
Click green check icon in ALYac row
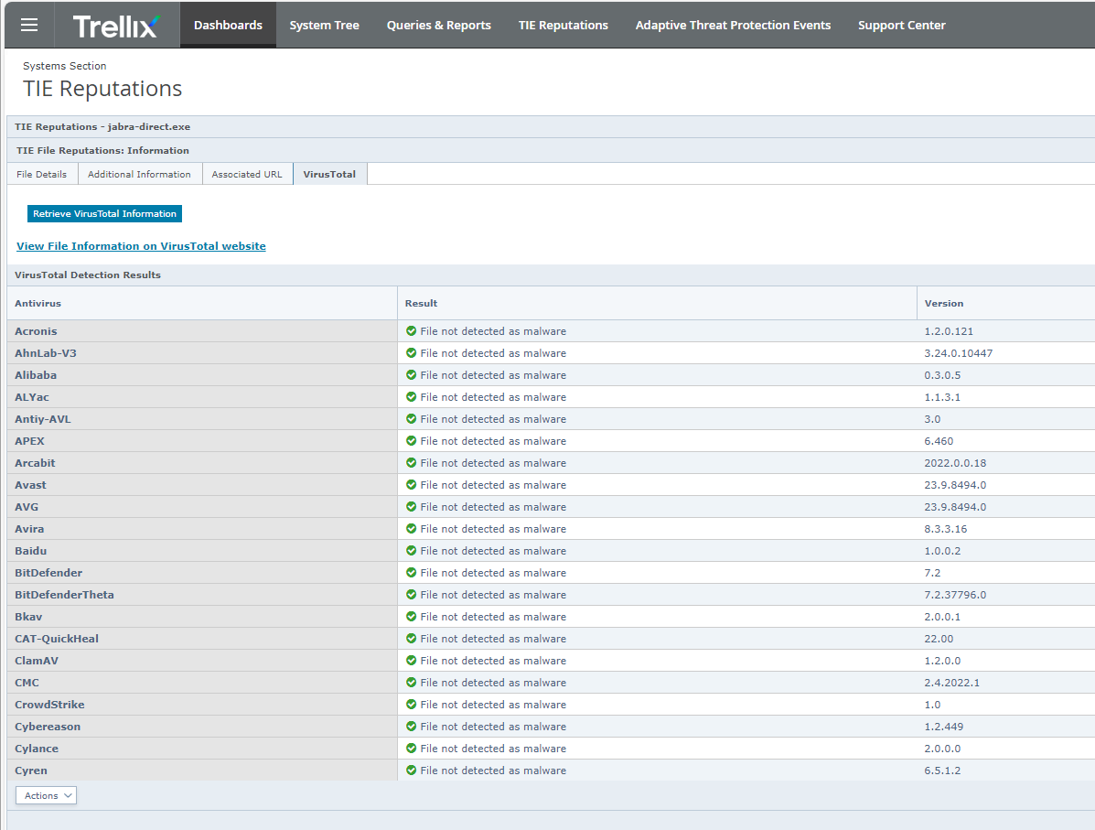(x=412, y=397)
